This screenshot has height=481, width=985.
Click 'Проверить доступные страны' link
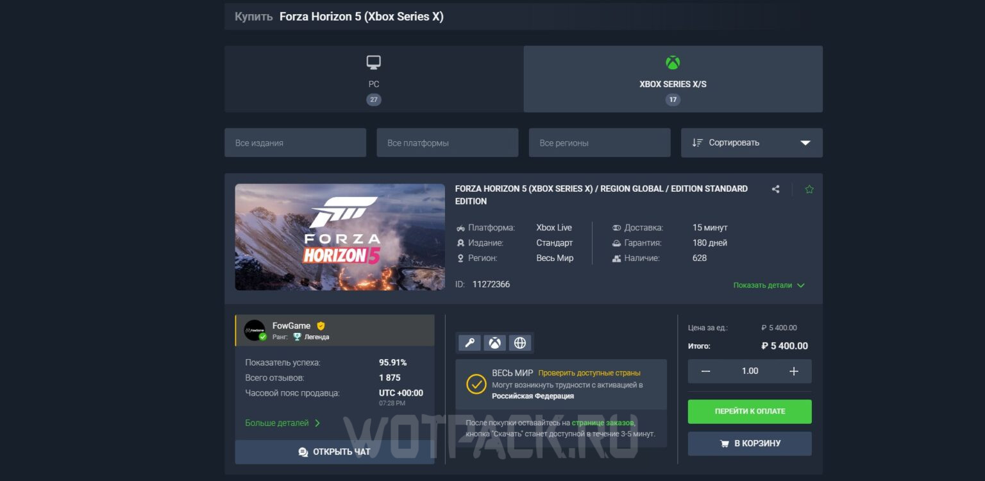(589, 373)
